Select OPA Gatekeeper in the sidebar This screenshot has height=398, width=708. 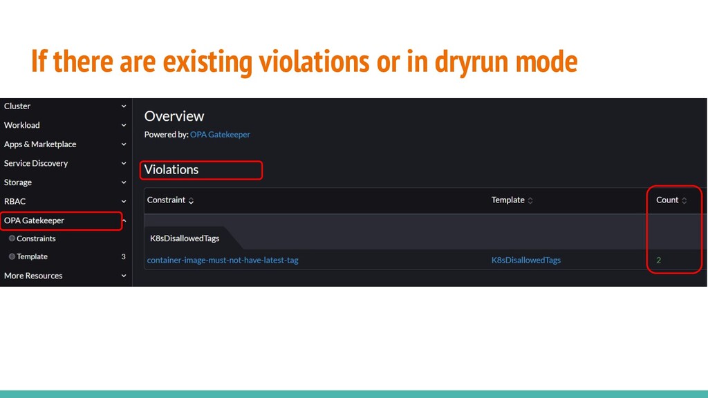pos(34,220)
